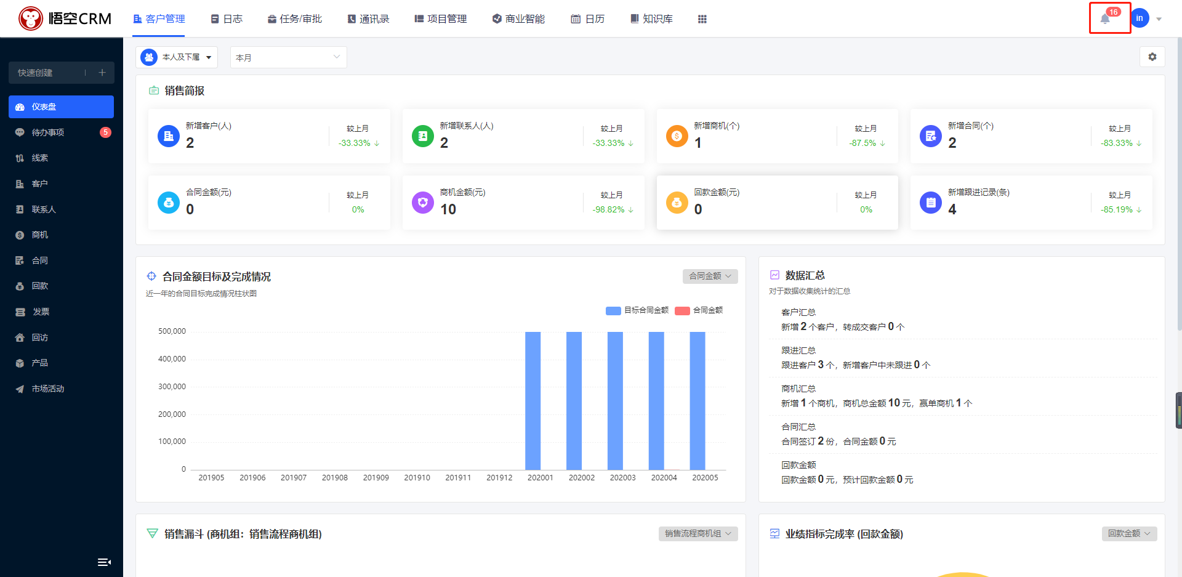Collapse the sidebar menu icon

[104, 562]
